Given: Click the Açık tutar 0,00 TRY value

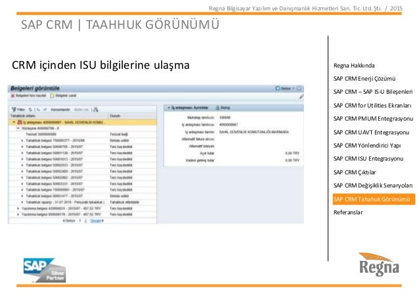Looking at the screenshot, I should pyautogui.click(x=292, y=153).
